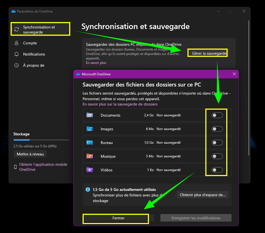Click '5 Mo' Musique size text
Image resolution: width=265 pixels, height=233 pixels.
coord(150,156)
